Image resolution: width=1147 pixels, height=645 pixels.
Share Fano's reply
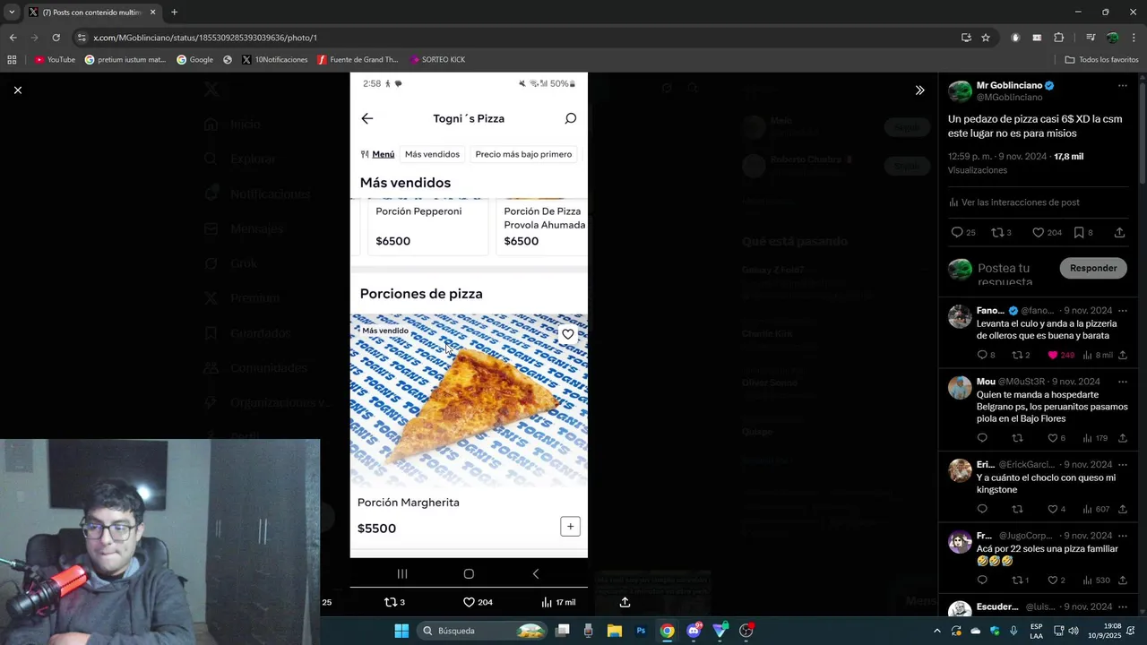(1122, 356)
